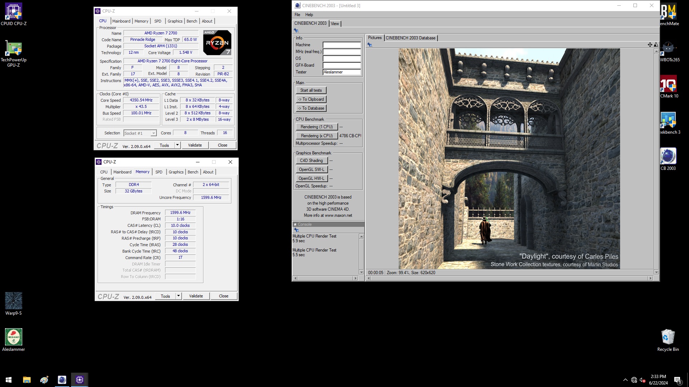
Task: Open the Help menu in Cinebench
Action: [x=309, y=15]
